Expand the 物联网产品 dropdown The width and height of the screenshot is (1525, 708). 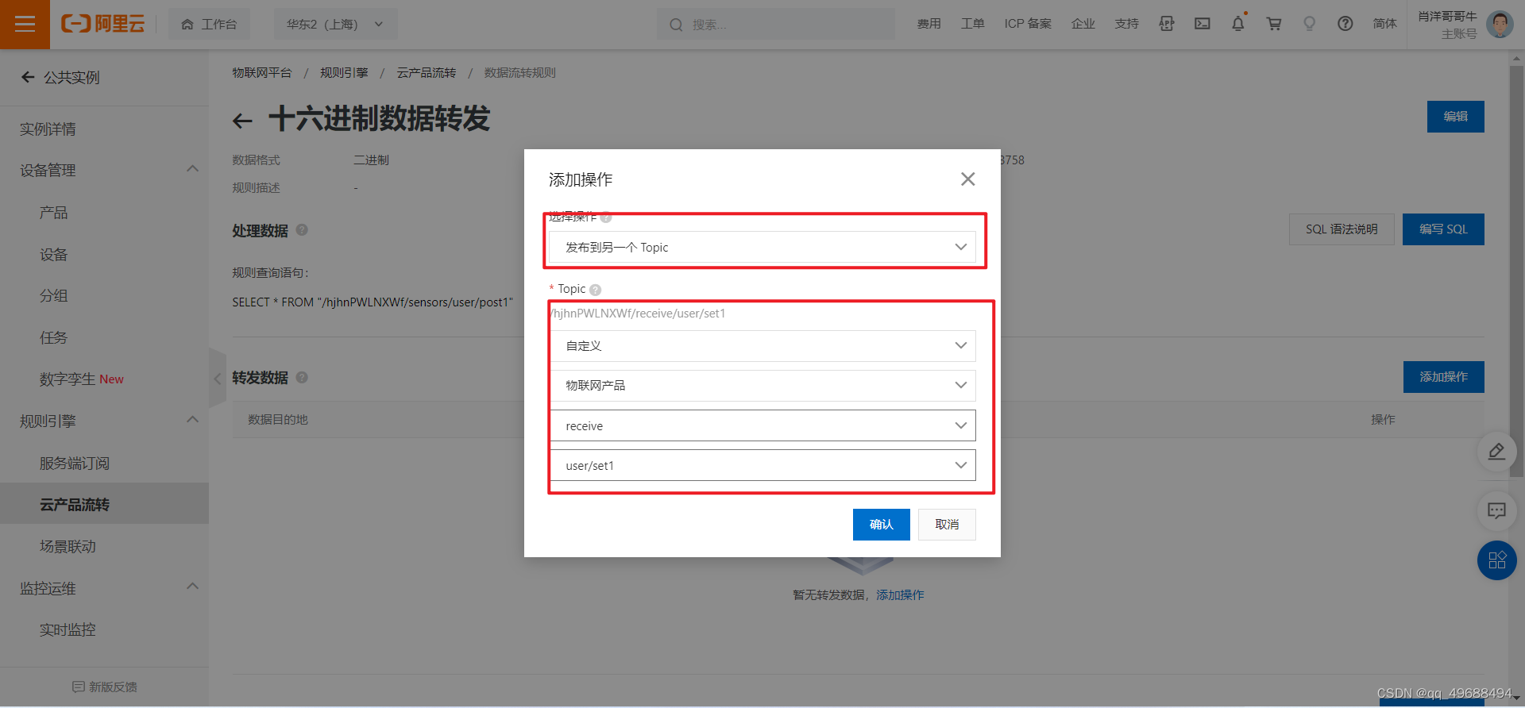click(762, 385)
